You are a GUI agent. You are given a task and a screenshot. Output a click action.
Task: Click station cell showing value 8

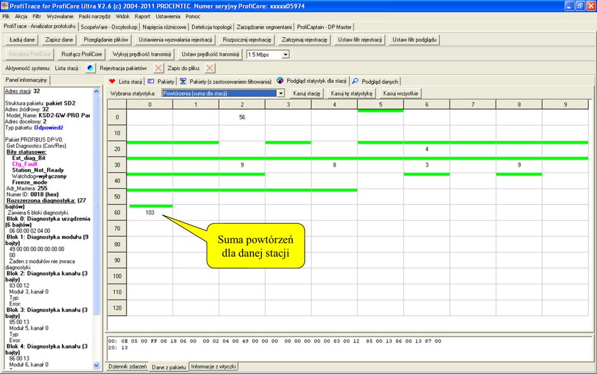click(x=334, y=165)
